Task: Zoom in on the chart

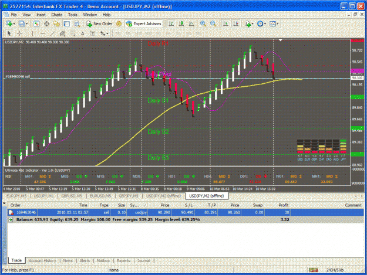Action: 203,23
